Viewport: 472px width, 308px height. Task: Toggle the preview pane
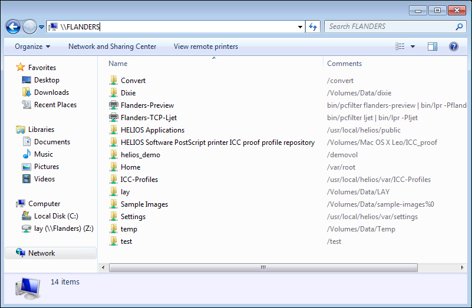click(x=433, y=47)
